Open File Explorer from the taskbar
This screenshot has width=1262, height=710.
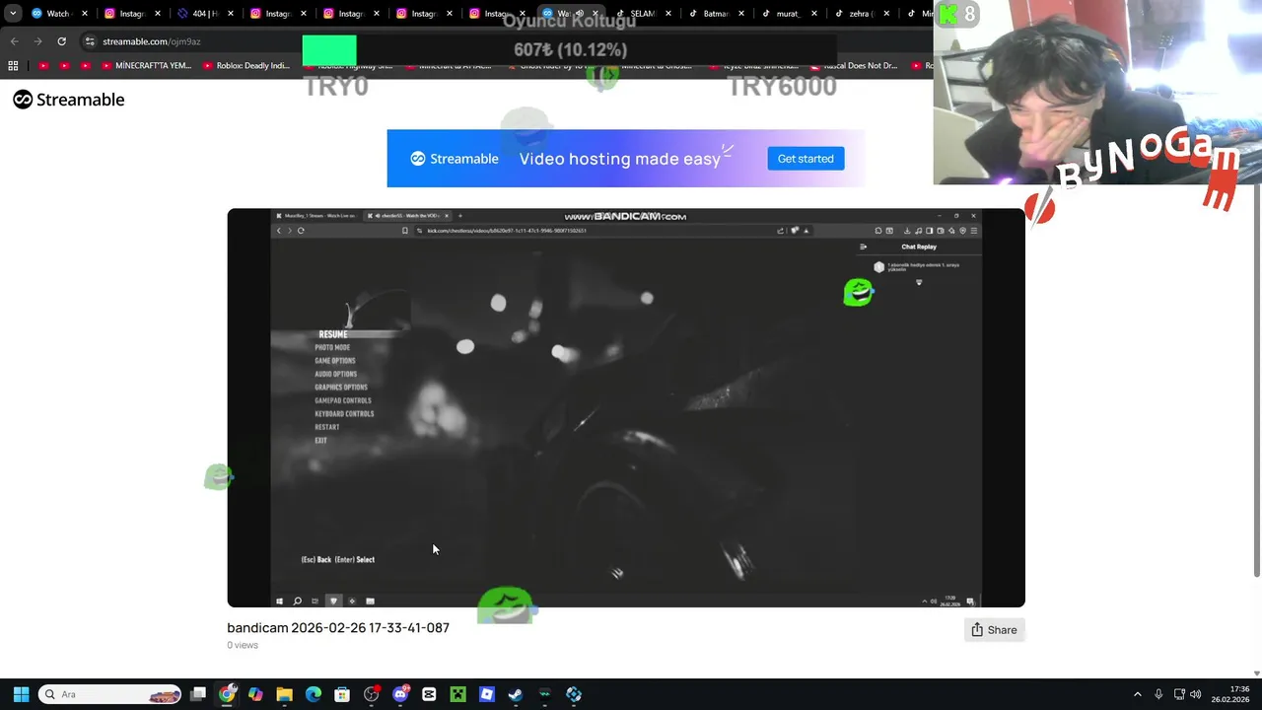284,694
